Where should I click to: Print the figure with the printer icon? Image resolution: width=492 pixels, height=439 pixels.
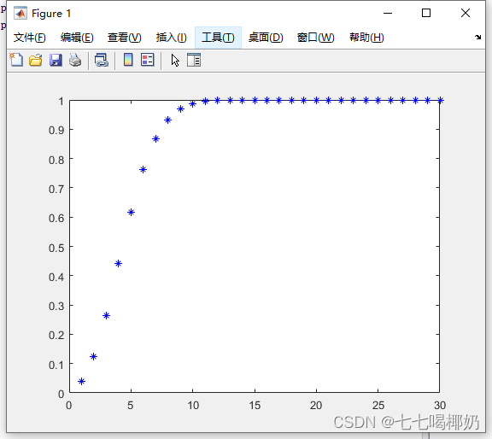tap(75, 60)
